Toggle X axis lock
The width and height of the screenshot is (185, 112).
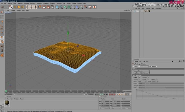[x=27, y=7]
